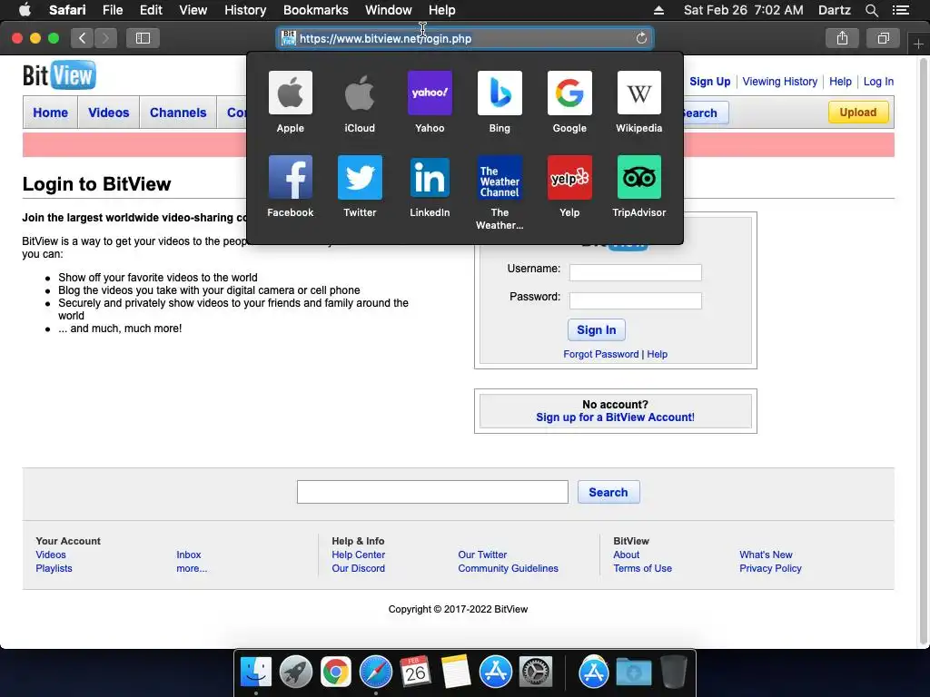The height and width of the screenshot is (697, 930).
Task: Click the Sign In button
Action: (596, 330)
